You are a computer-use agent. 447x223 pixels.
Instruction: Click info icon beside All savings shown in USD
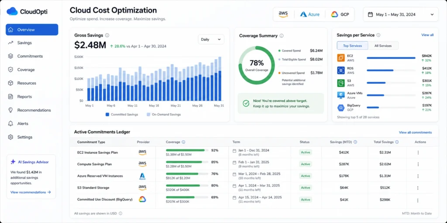click(120, 213)
